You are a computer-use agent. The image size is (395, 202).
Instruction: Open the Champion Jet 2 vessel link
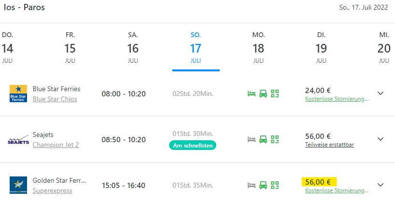[x=56, y=145]
